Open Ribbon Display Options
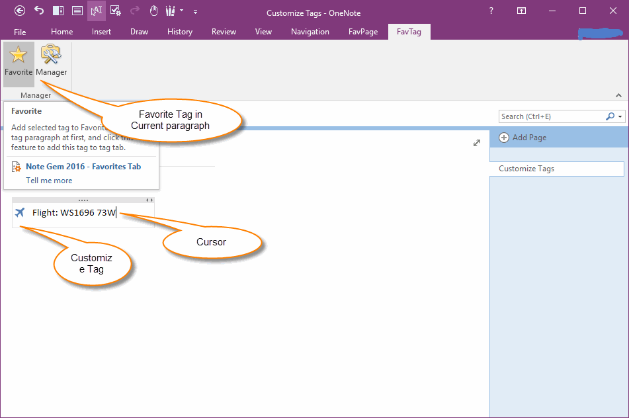Image resolution: width=629 pixels, height=418 pixels. pos(521,11)
